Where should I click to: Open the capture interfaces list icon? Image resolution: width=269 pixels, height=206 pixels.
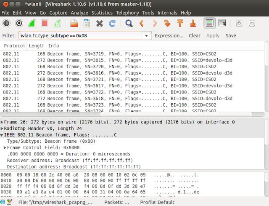[7, 23]
